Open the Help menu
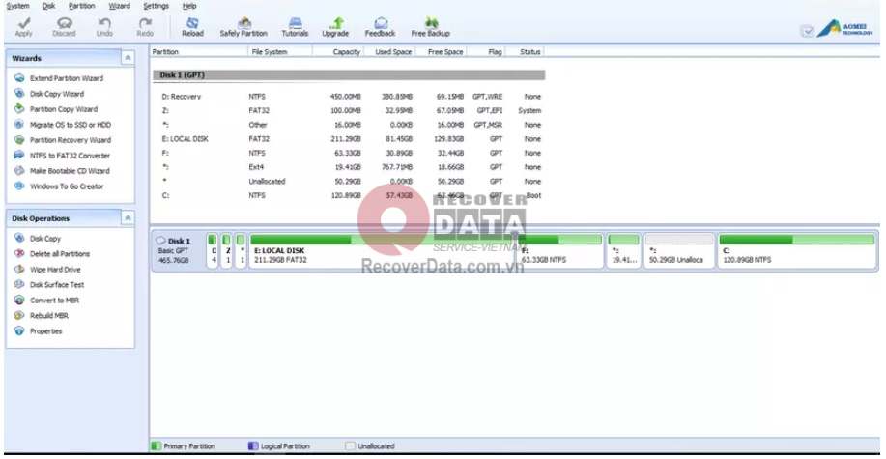This screenshot has height=459, width=886. (189, 6)
